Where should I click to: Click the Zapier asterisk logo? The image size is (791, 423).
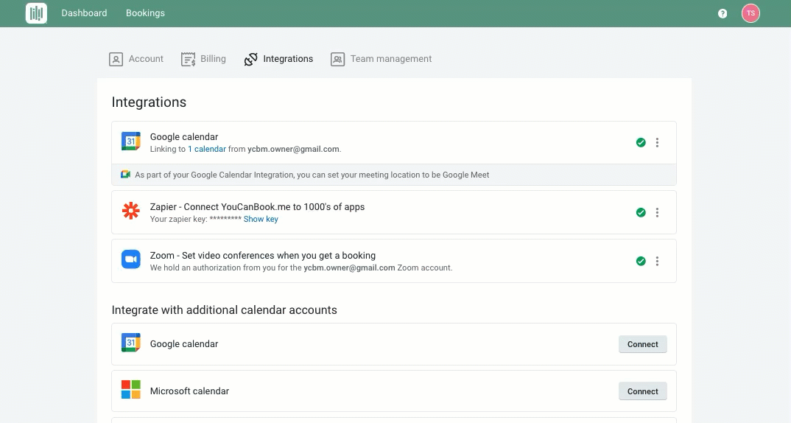pyautogui.click(x=130, y=211)
